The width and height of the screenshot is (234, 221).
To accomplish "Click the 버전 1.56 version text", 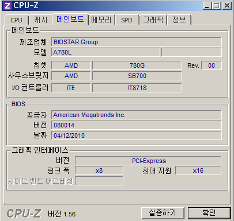I will tap(62, 214).
